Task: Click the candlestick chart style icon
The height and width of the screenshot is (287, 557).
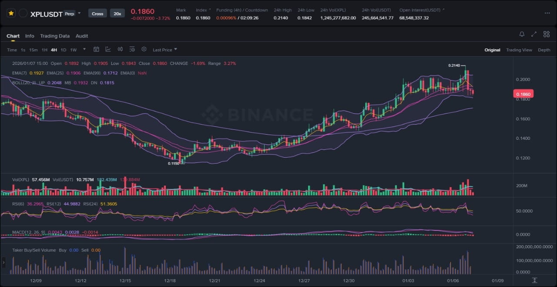Action: [120, 49]
